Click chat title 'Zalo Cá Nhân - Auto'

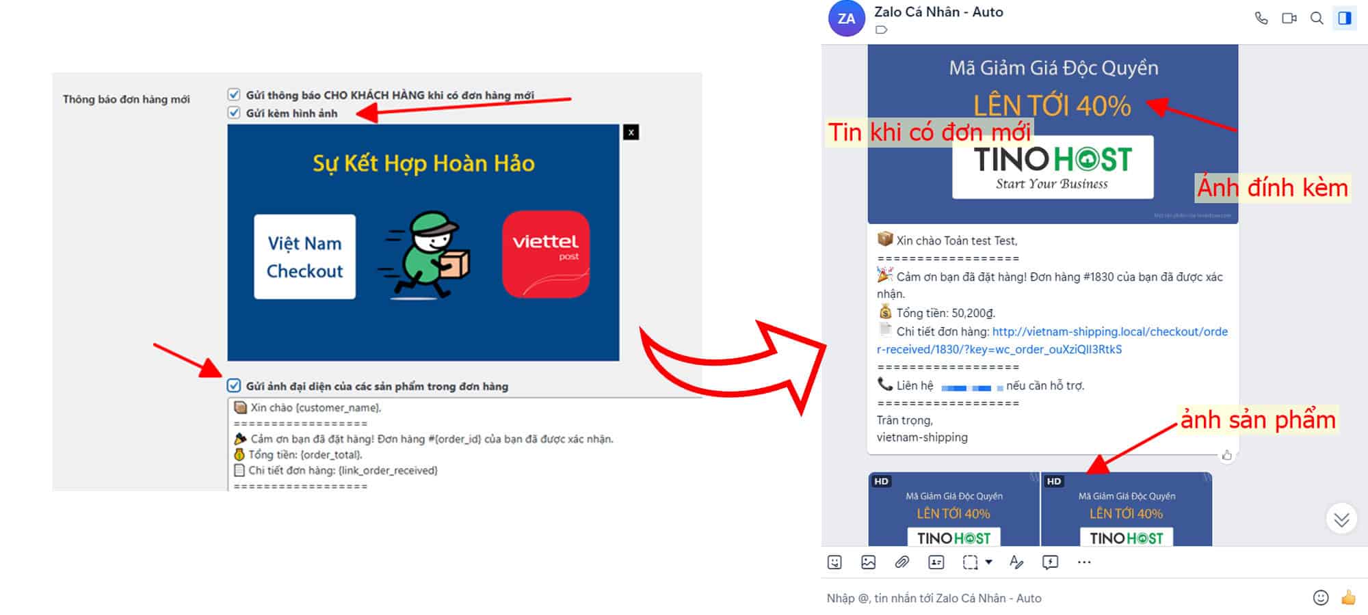tap(938, 12)
